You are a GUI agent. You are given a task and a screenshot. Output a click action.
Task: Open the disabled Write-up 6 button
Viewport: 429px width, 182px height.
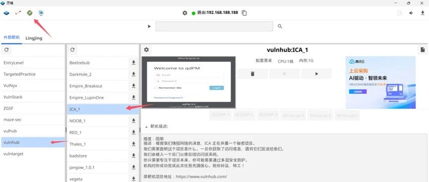pyautogui.click(x=347, y=116)
